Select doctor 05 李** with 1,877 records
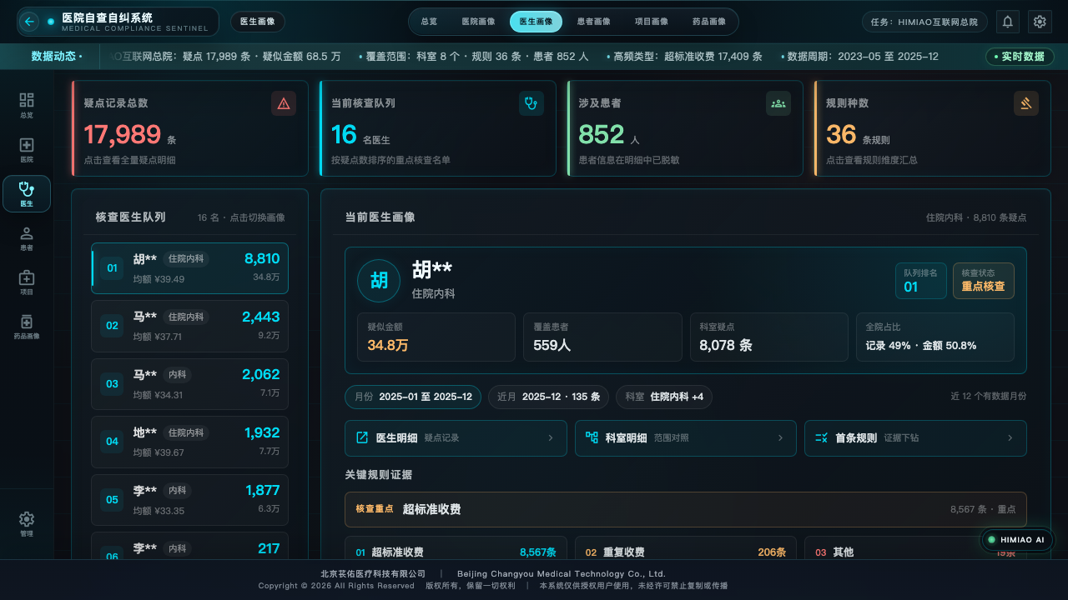 click(189, 500)
